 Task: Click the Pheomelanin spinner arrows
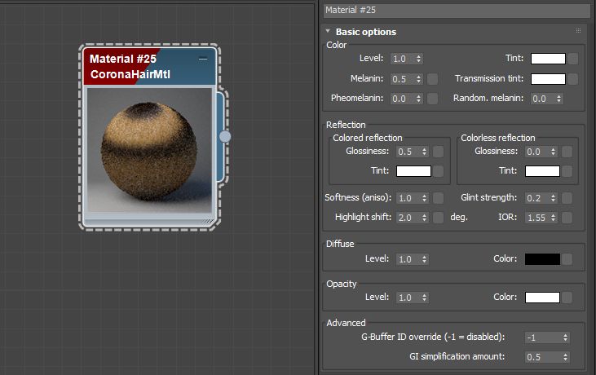tap(418, 99)
